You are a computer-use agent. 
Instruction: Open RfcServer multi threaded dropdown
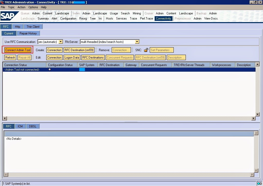pos(137,42)
